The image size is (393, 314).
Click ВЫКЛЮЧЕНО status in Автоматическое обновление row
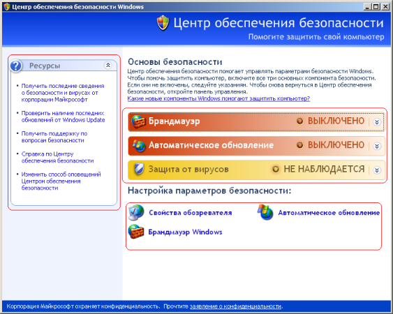[x=336, y=145]
